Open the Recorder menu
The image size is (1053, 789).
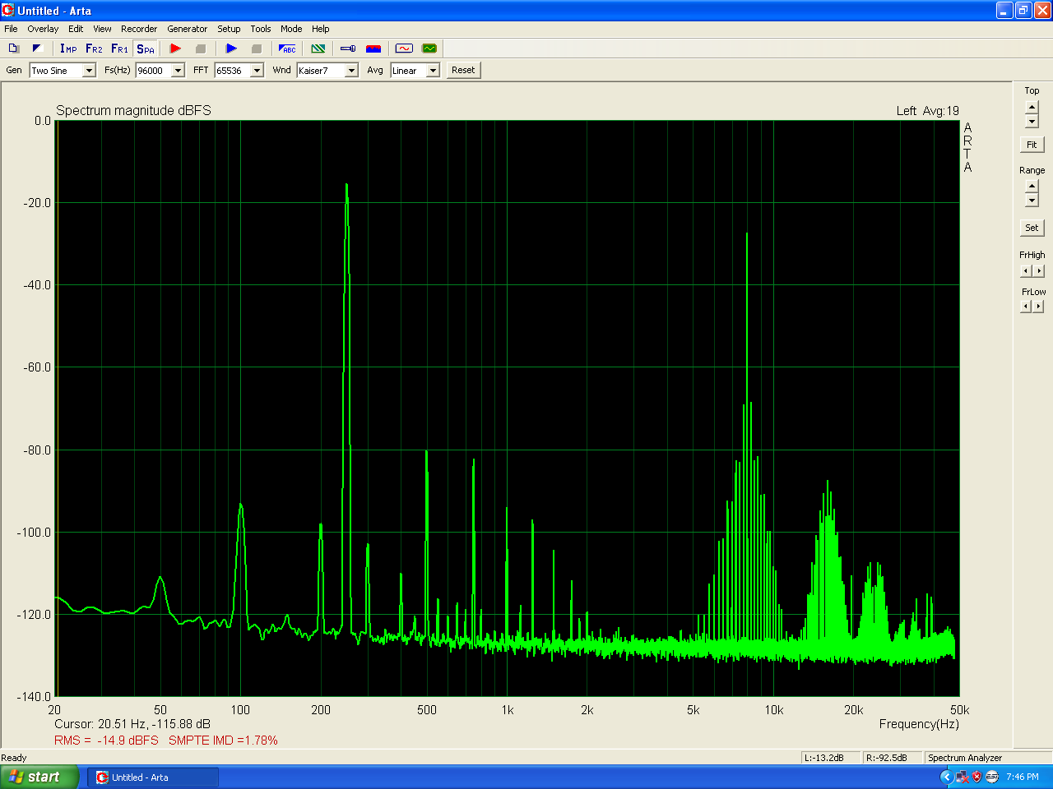pyautogui.click(x=139, y=29)
